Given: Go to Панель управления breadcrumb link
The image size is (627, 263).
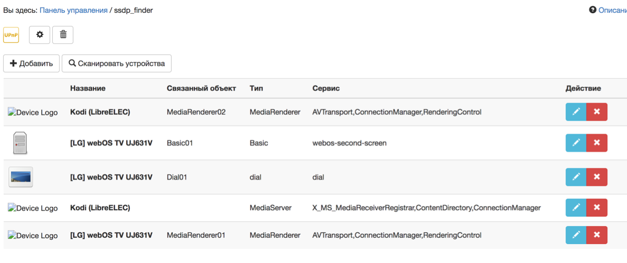Looking at the screenshot, I should pos(73,10).
